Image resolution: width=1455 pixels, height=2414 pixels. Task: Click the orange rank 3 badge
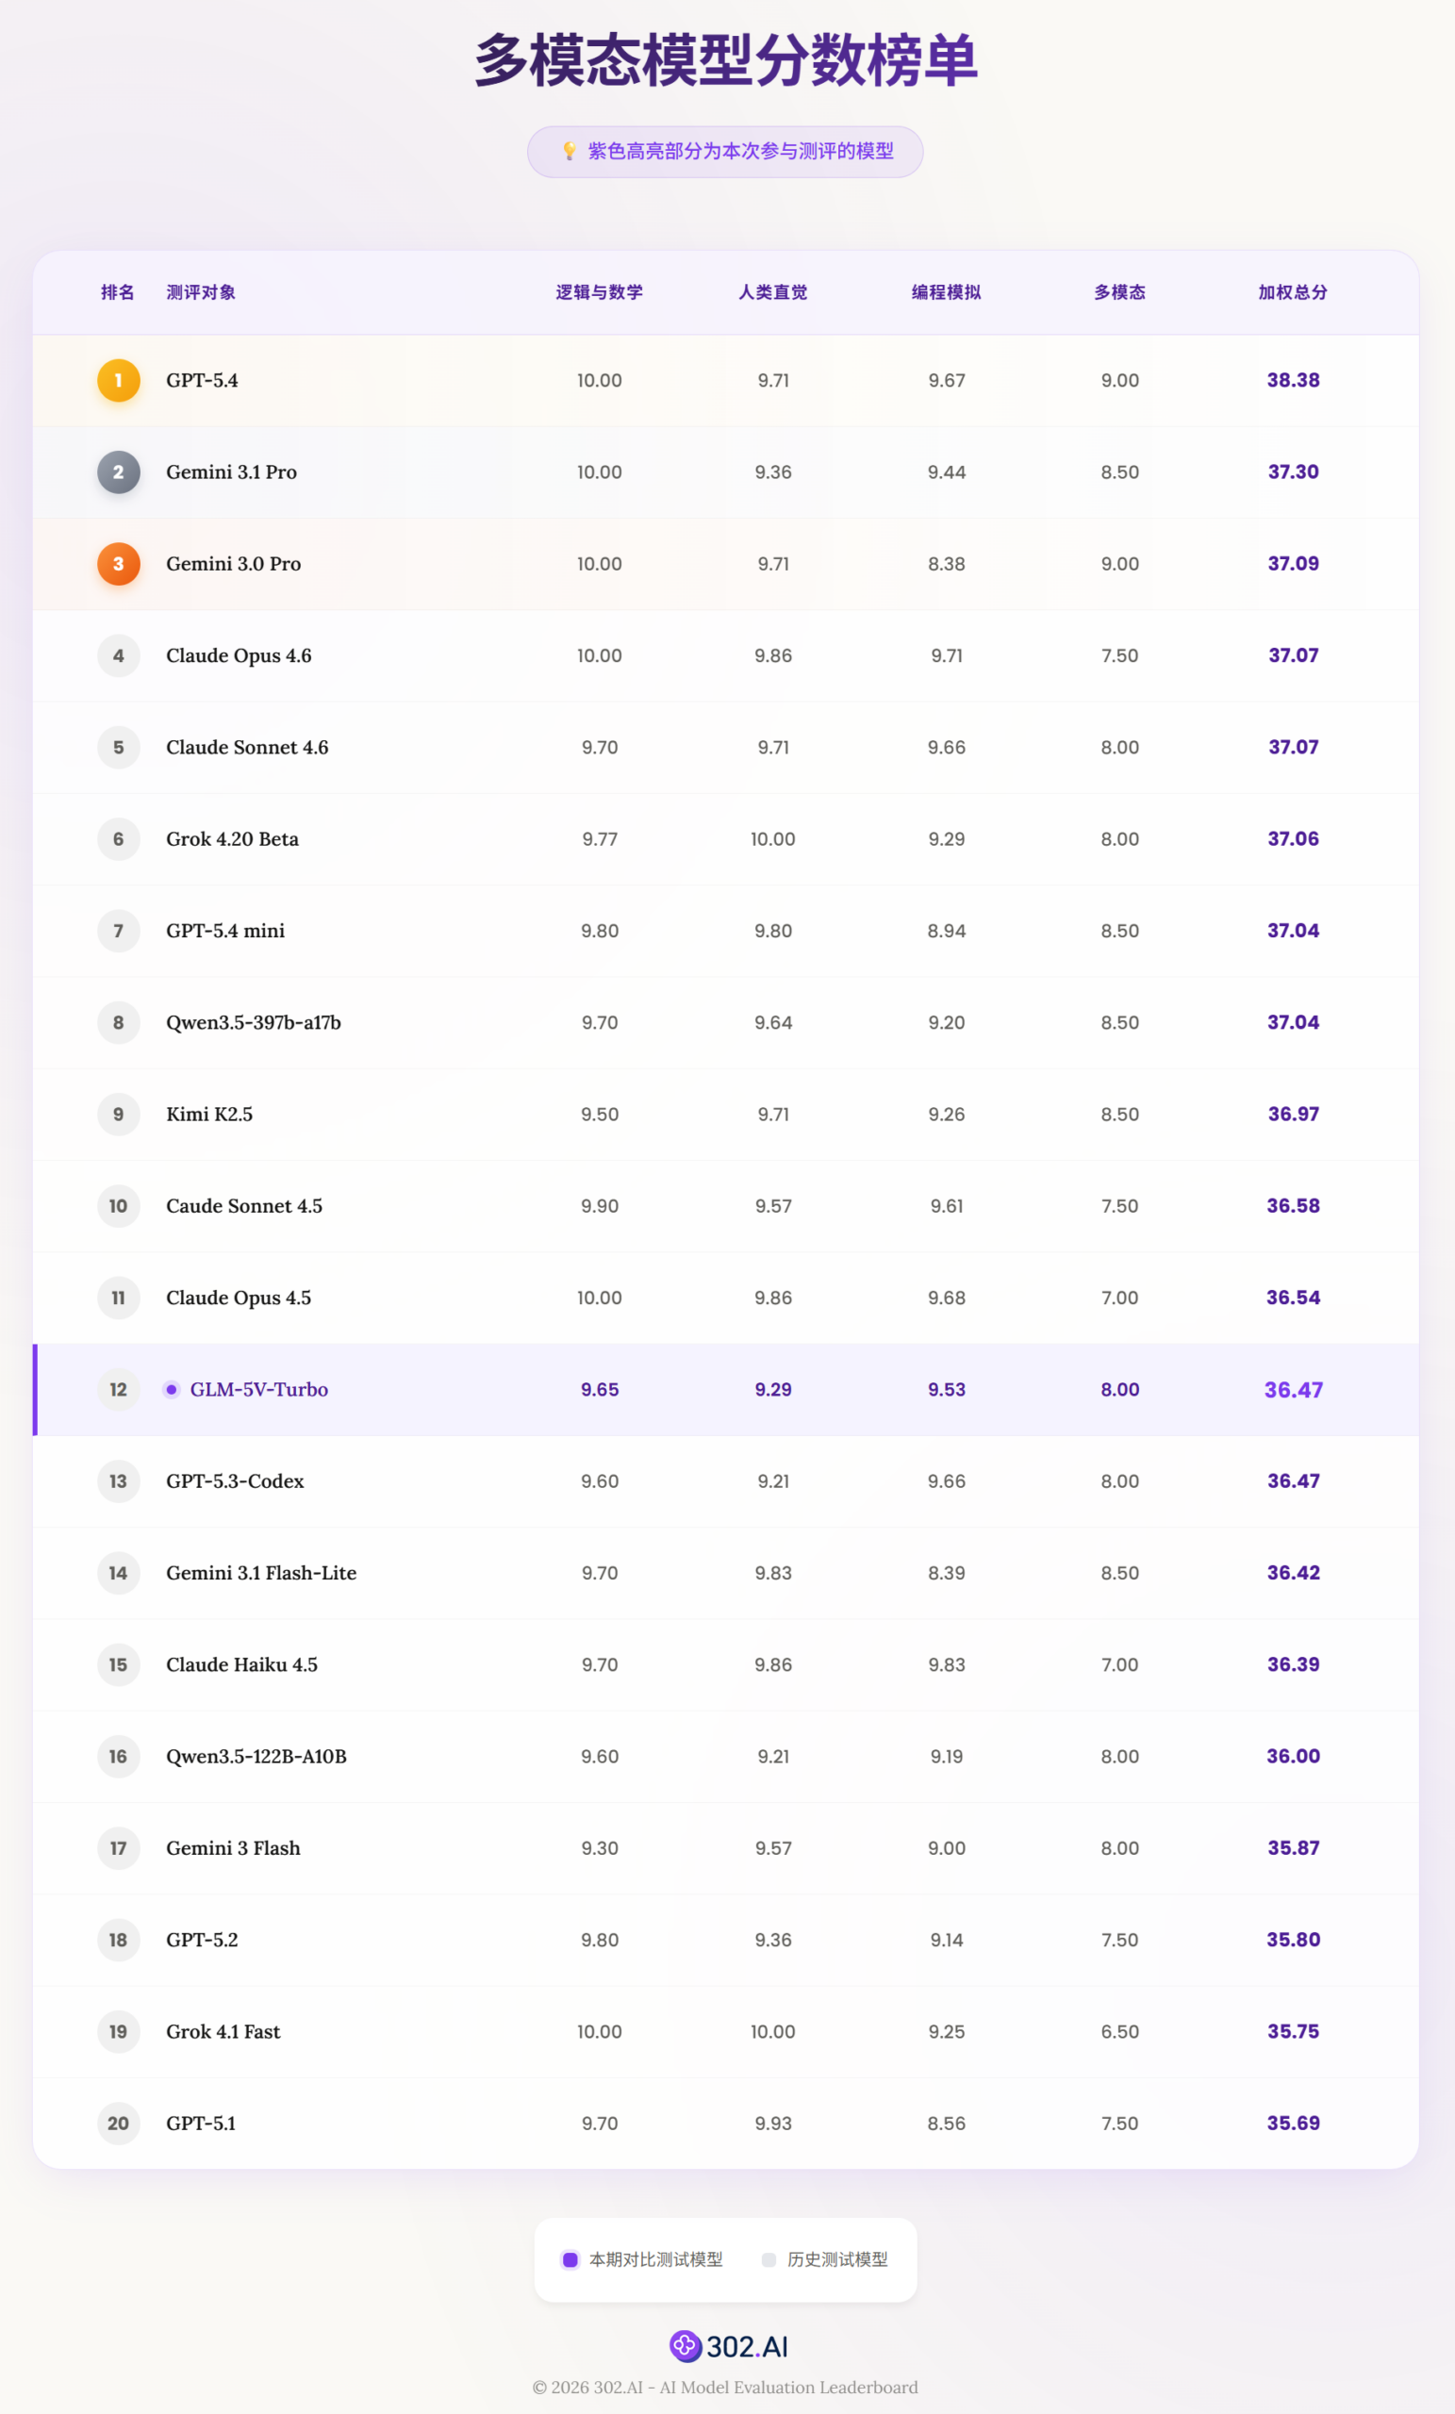[x=119, y=564]
